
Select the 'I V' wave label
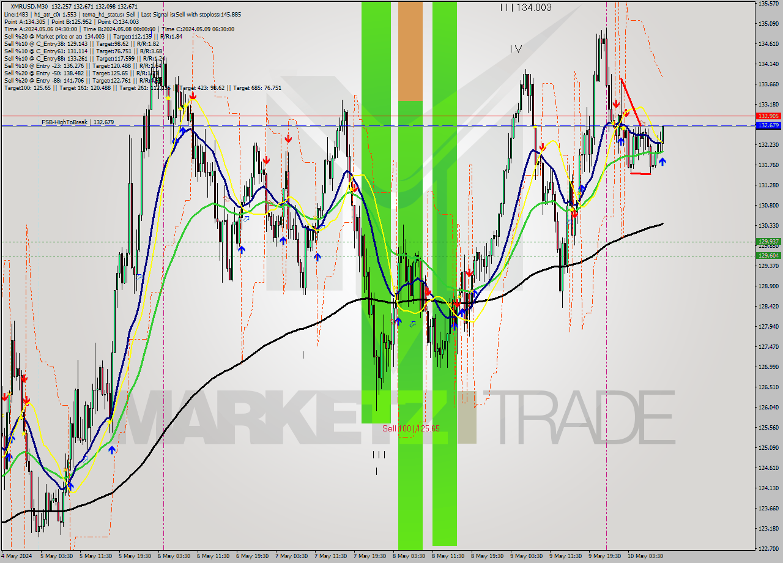(x=516, y=49)
